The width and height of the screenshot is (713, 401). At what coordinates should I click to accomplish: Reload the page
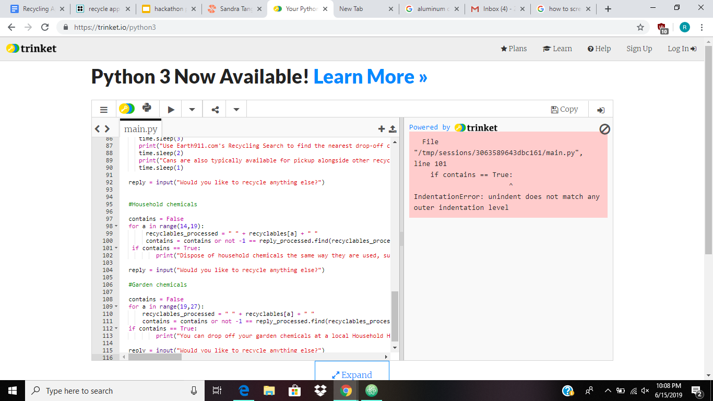click(45, 27)
